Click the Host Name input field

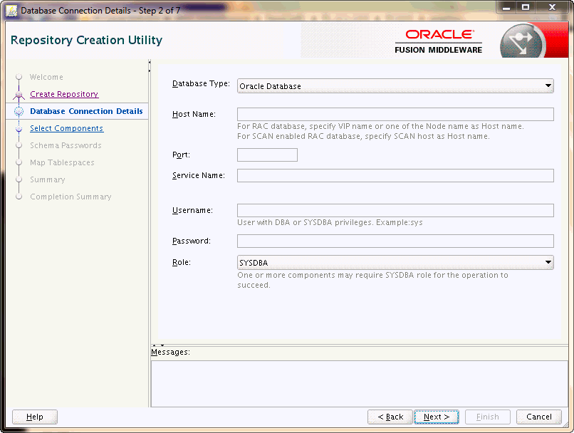coord(395,114)
